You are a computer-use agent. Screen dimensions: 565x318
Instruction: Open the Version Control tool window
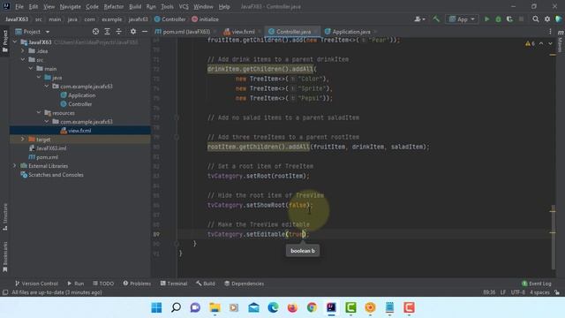(36, 284)
